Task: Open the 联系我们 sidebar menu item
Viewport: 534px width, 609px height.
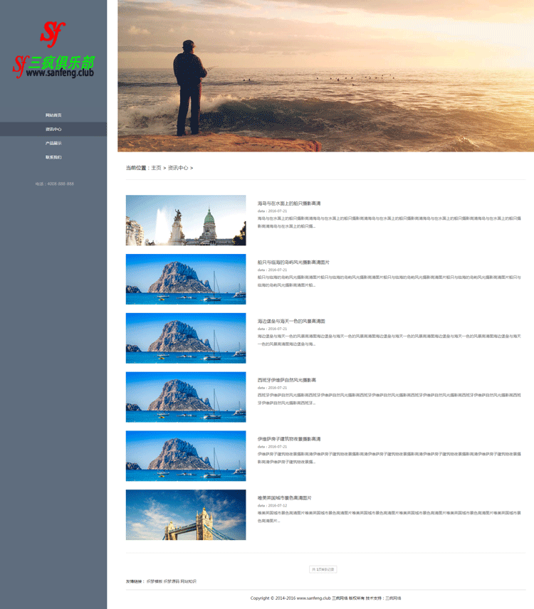Action: (53, 157)
